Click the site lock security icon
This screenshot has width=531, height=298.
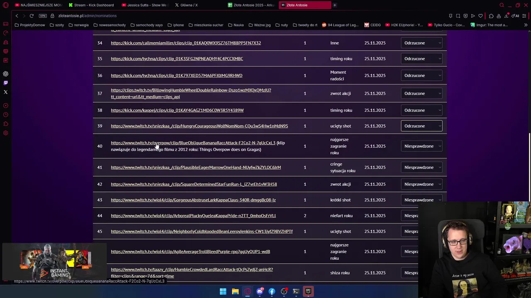click(x=52, y=16)
